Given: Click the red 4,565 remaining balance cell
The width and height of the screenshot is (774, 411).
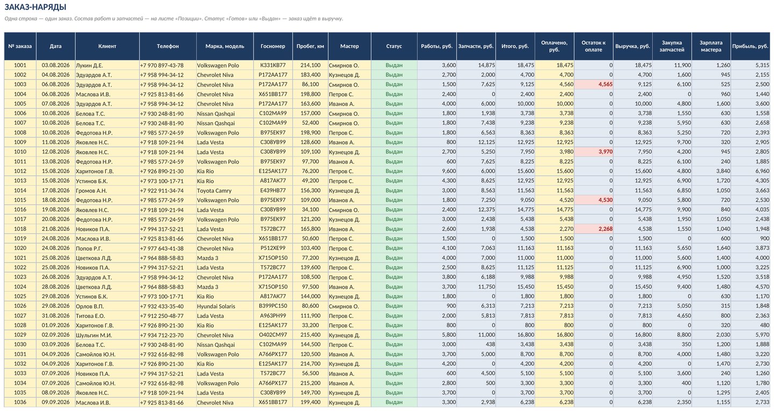Looking at the screenshot, I should click(x=594, y=84).
